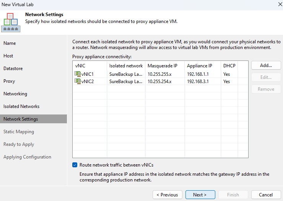Close the New Virtual Lab dialog
283x201 pixels.
click(280, 4)
